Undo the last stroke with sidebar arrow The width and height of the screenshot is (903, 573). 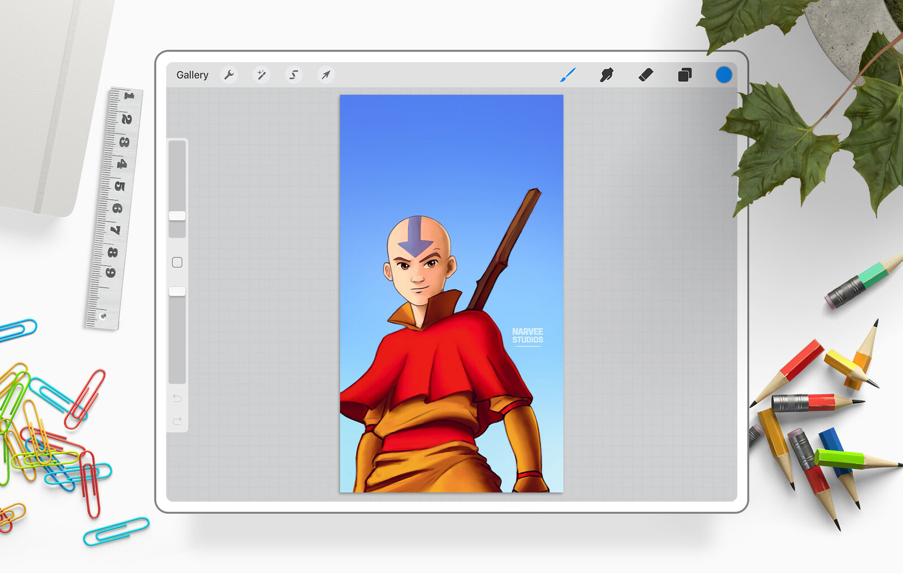tap(177, 399)
